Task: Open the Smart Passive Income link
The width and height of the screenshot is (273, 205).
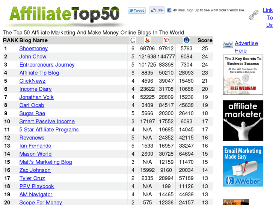Action: pyautogui.click(x=47, y=121)
